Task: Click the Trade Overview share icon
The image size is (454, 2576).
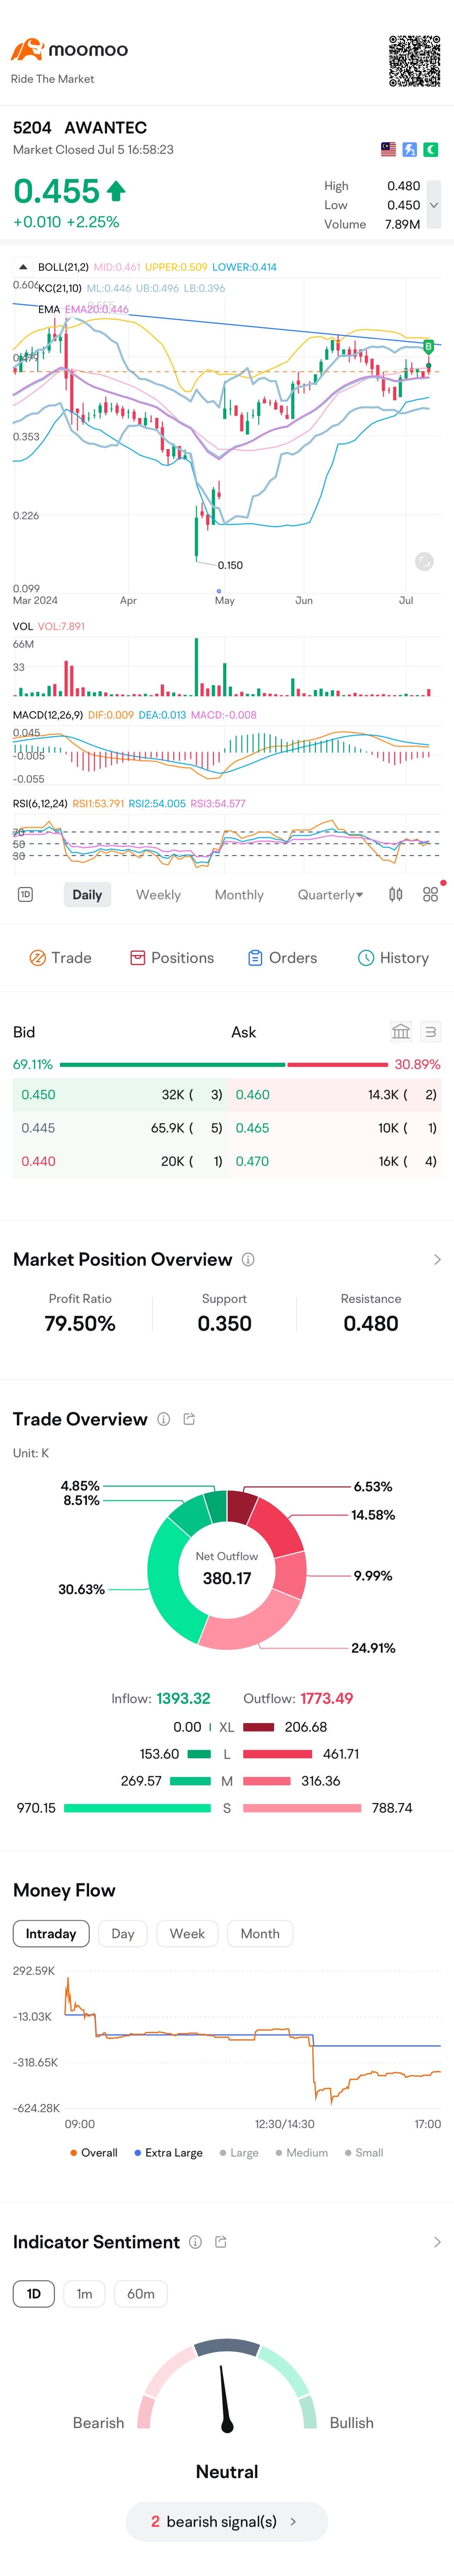Action: tap(189, 1418)
